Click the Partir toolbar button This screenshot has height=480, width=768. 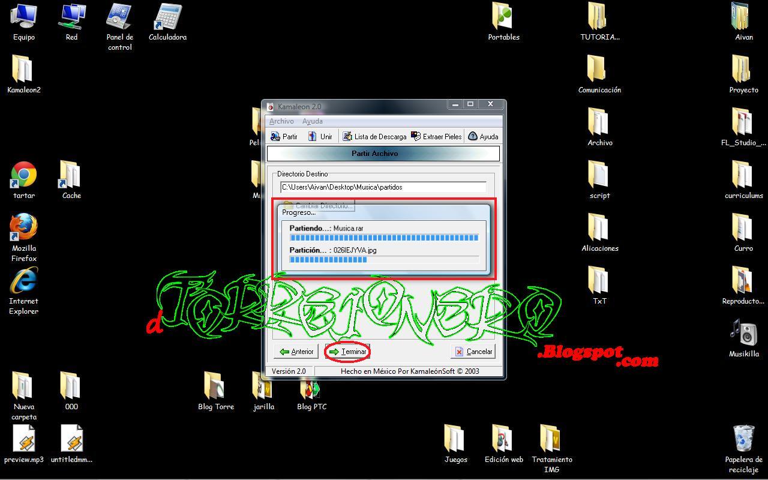point(284,136)
